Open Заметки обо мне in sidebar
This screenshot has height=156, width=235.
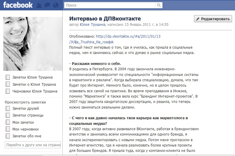[27, 136]
